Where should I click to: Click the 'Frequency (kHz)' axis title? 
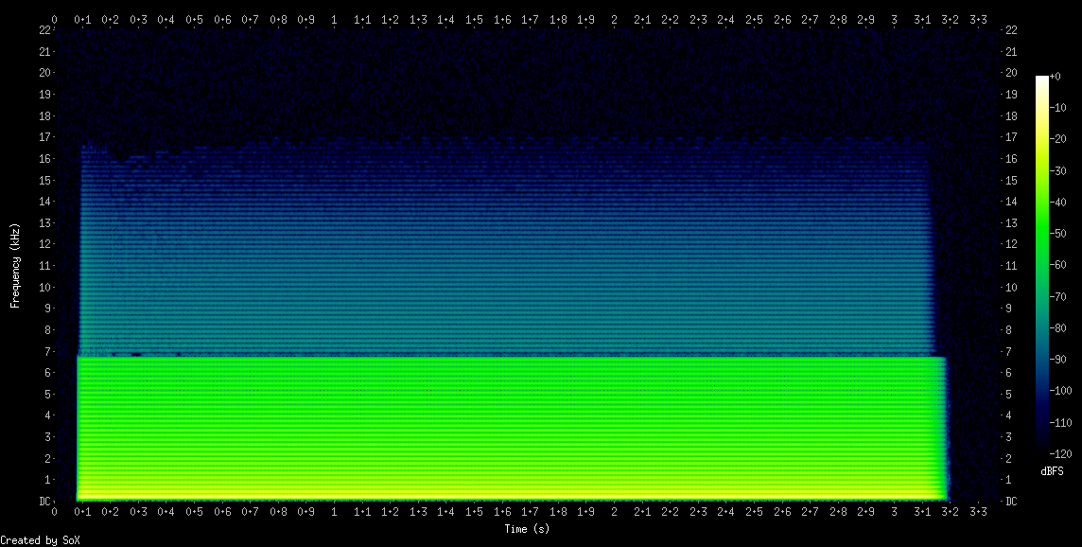(14, 265)
